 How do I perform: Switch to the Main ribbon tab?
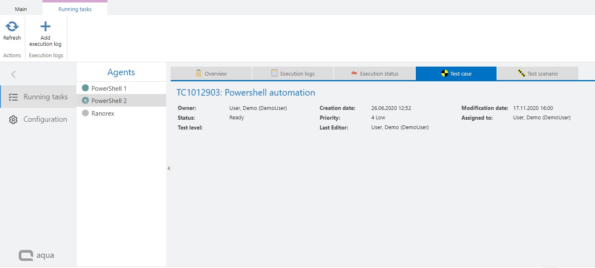tap(21, 9)
